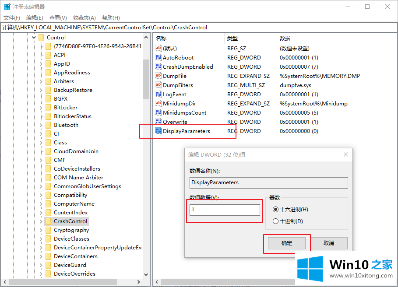The width and height of the screenshot is (398, 287).
Task: Click the AppID folder icon
Action: (x=48, y=64)
